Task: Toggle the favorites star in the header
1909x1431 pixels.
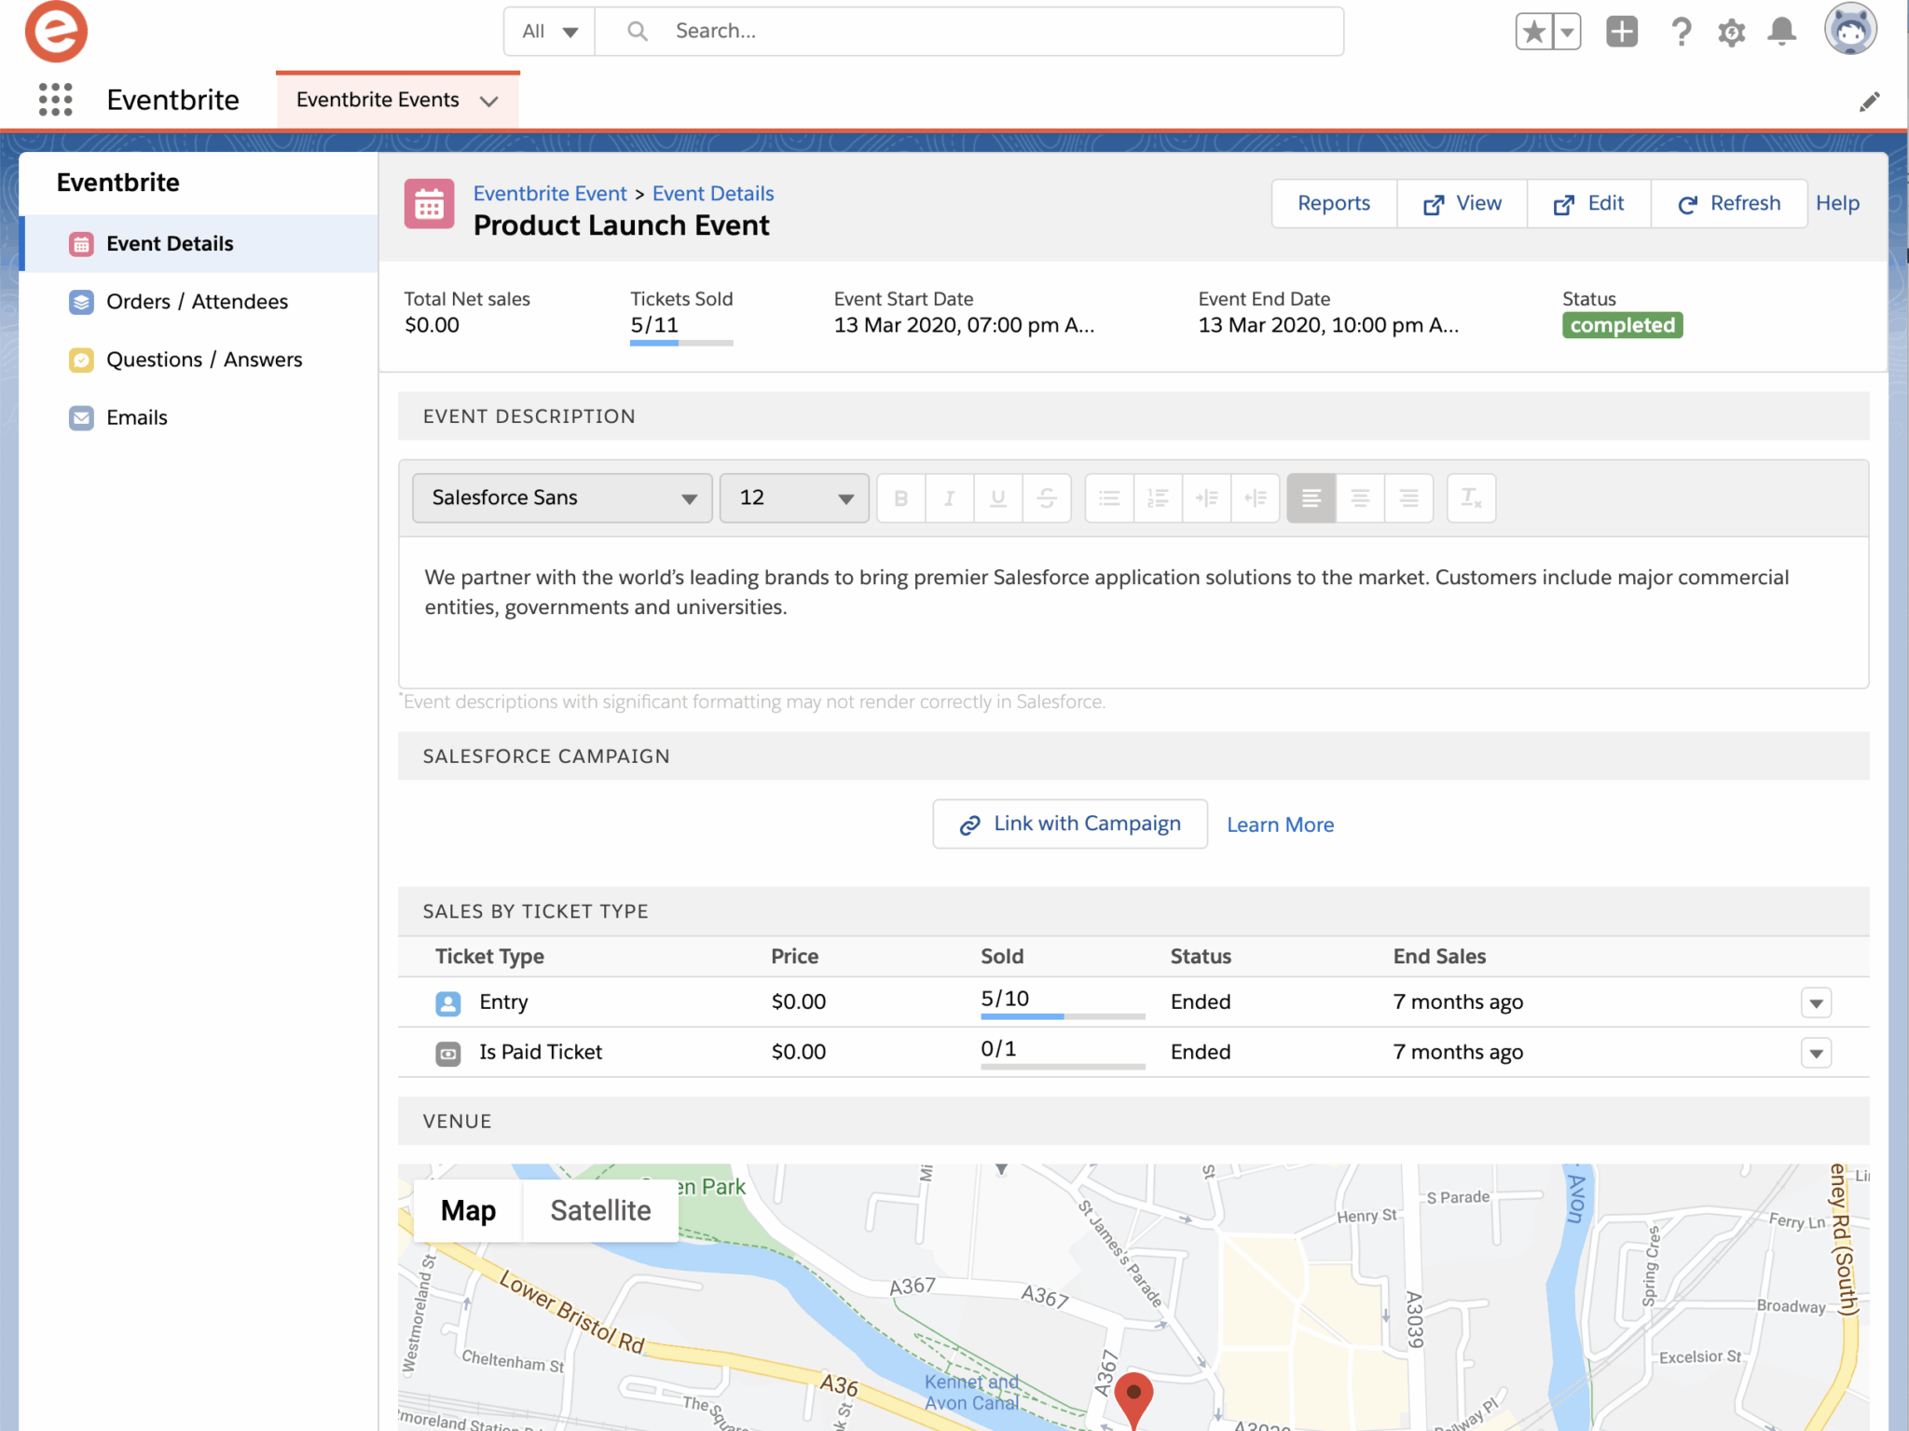Action: point(1533,30)
